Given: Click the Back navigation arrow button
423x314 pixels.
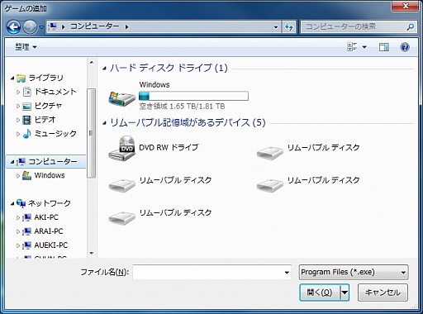Looking at the screenshot, I should (14, 27).
